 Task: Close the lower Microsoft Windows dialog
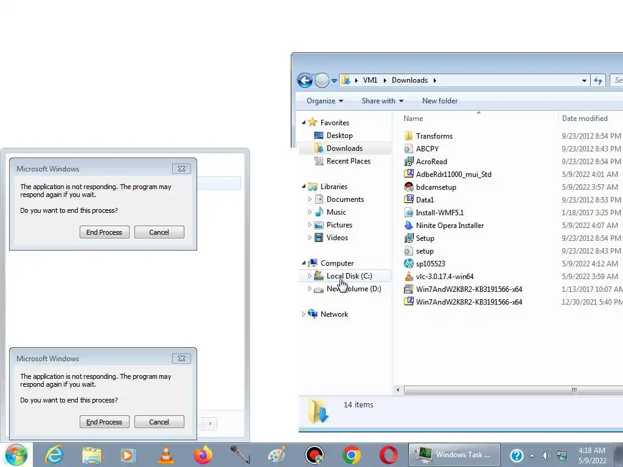[181, 359]
